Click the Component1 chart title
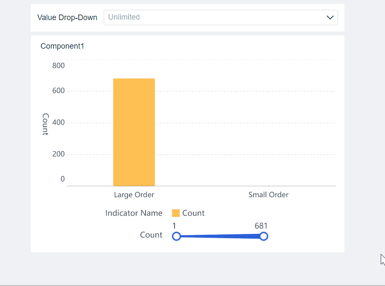This screenshot has height=286, width=385. [62, 46]
